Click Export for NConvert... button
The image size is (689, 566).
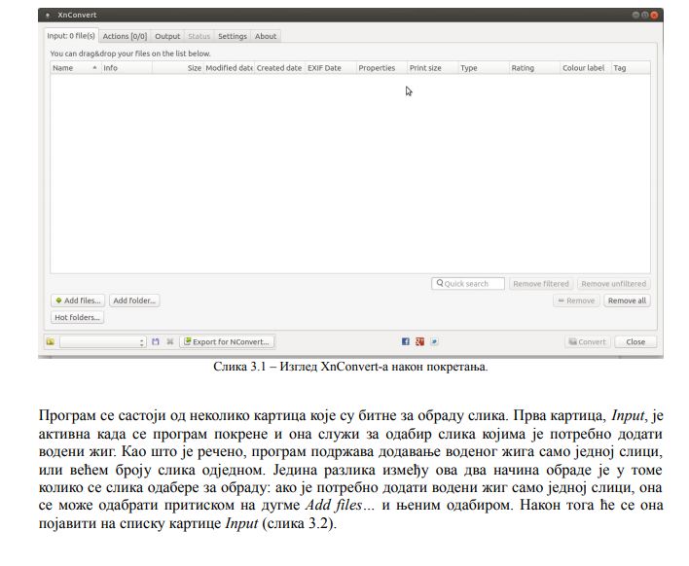(x=227, y=341)
